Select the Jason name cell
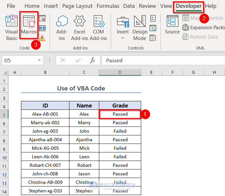Viewport: 225px width, 196px height. 84,174
